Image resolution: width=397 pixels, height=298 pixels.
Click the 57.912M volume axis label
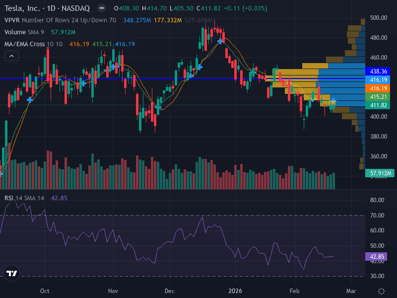380,173
